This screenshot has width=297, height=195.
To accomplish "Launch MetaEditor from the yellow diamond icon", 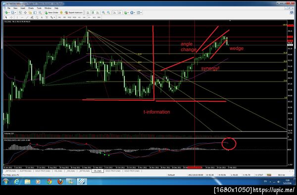I will 61,12.
